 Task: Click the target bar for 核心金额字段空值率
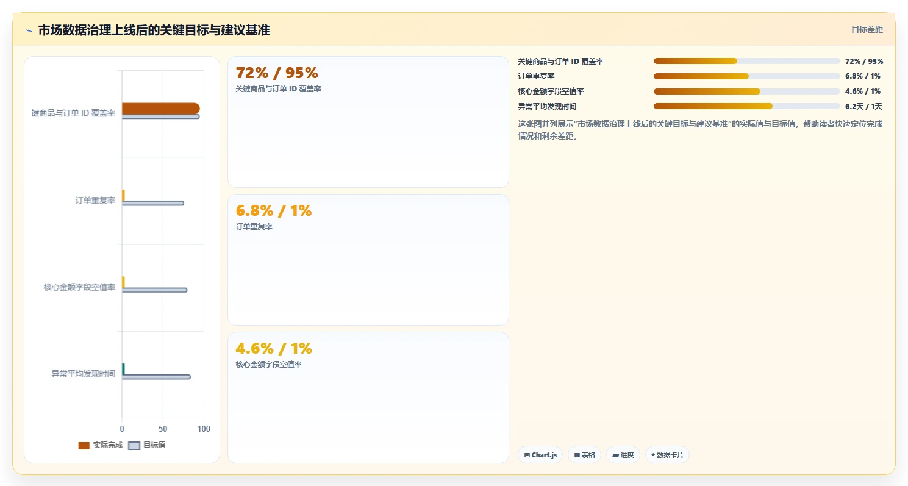(154, 290)
